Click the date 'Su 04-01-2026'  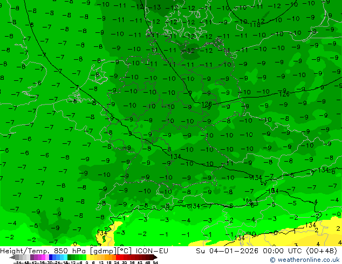(227, 251)
